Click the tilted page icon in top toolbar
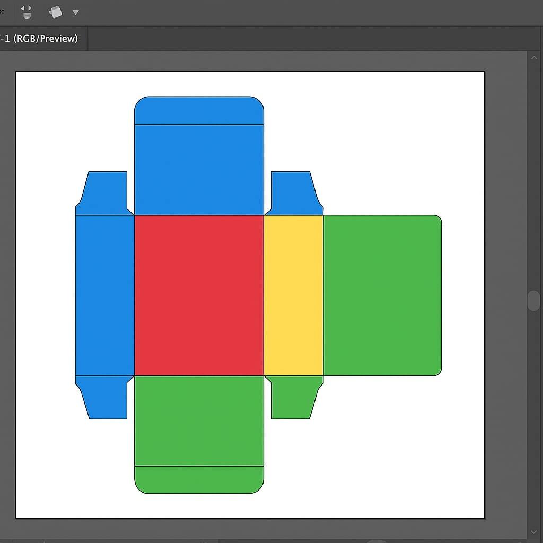Viewport: 543px width, 543px height. click(55, 12)
